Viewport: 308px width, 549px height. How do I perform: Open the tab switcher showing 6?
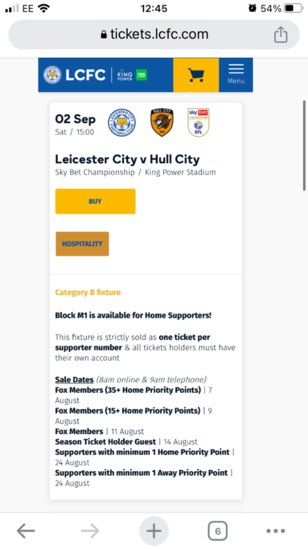point(217,531)
